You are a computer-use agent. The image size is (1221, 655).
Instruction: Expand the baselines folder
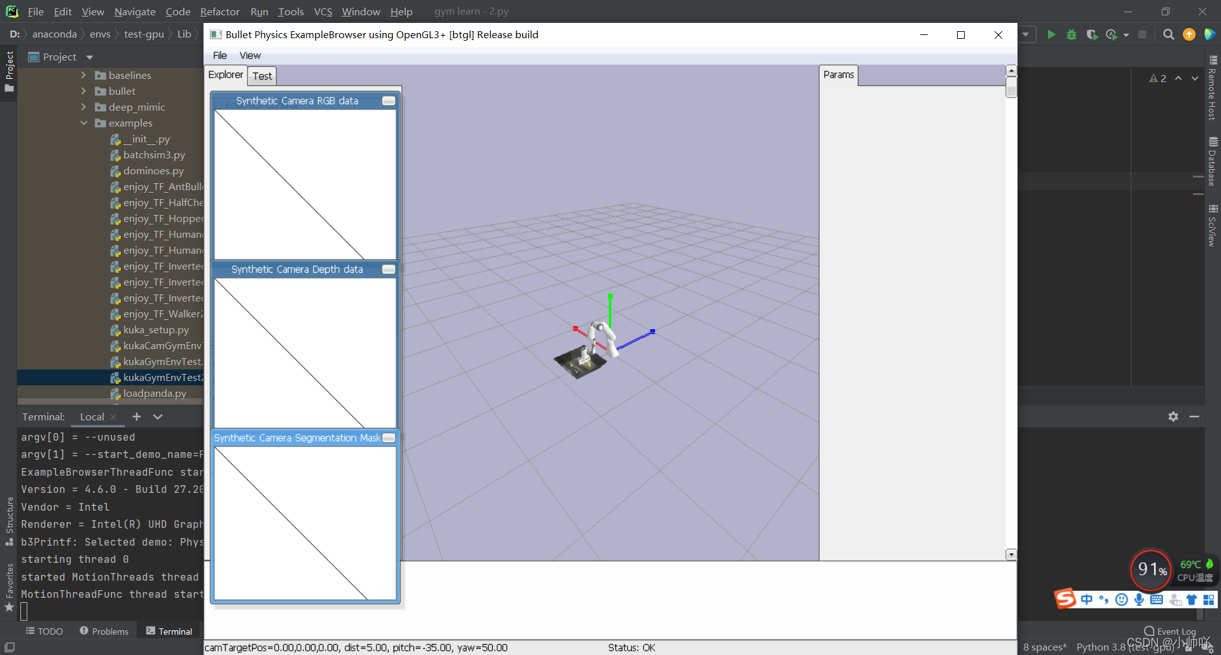tap(83, 75)
